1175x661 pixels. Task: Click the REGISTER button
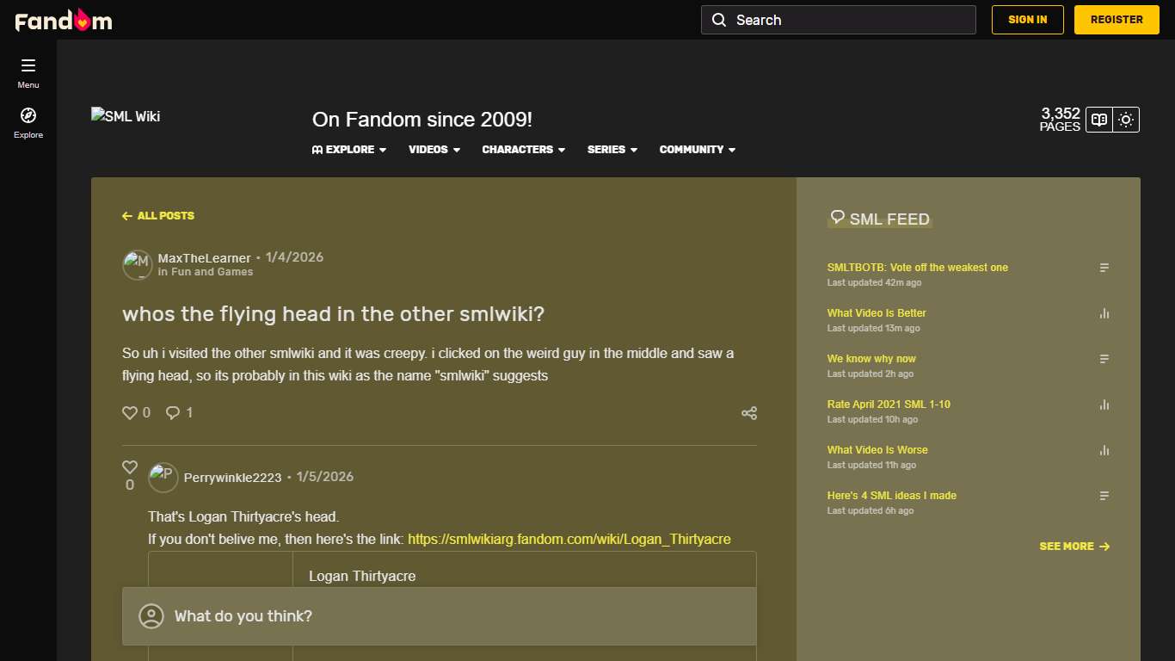pos(1116,19)
